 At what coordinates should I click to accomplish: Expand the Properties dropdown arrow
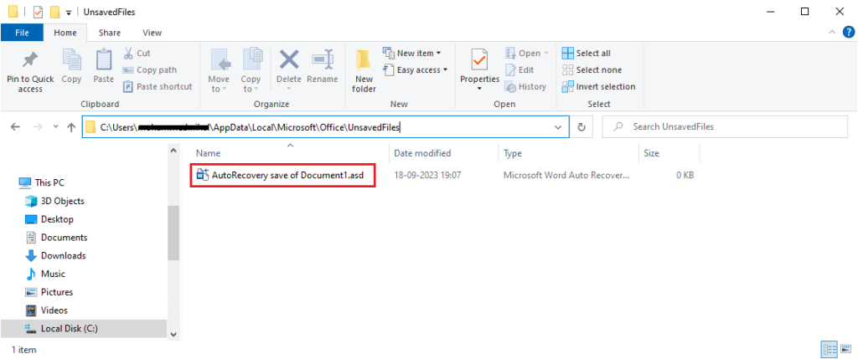point(479,89)
